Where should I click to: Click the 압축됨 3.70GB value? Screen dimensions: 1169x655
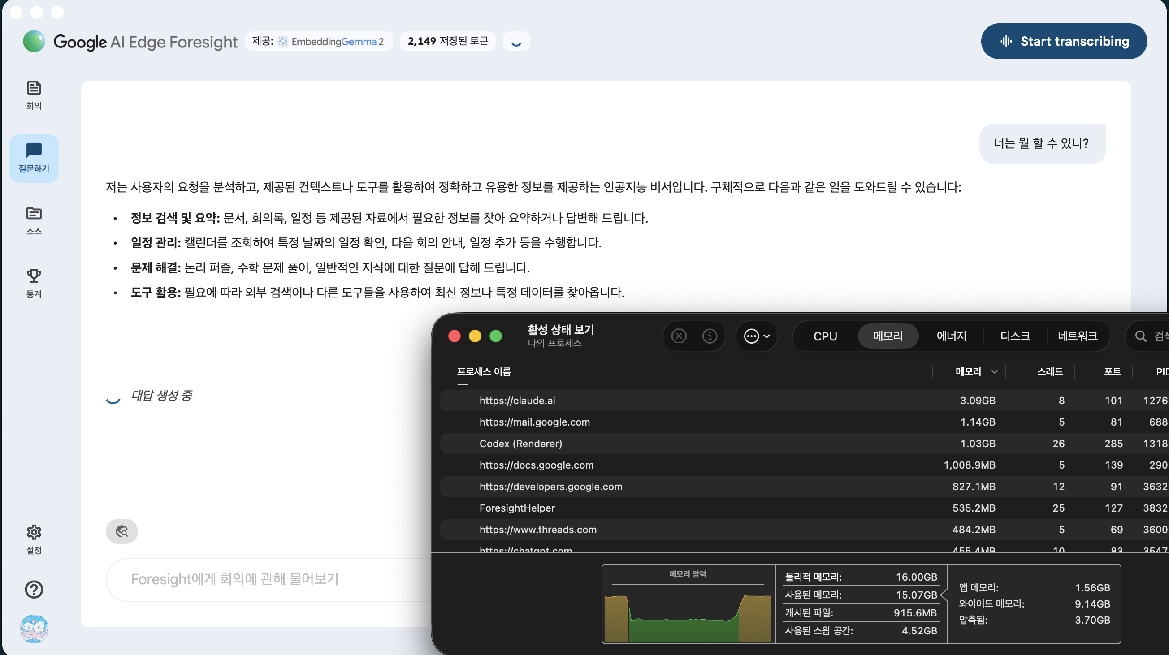click(1092, 620)
